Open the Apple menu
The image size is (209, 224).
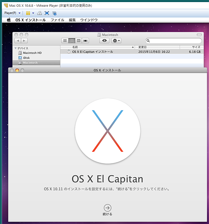tap(9, 20)
